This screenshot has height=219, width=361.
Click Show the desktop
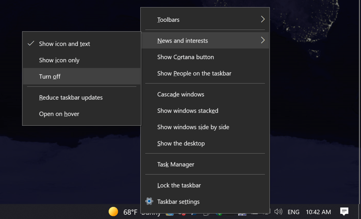click(x=181, y=143)
